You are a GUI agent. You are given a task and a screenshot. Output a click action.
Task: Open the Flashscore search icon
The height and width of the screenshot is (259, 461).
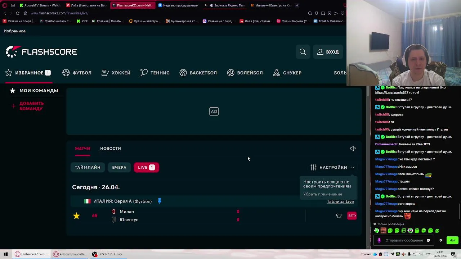pos(303,52)
